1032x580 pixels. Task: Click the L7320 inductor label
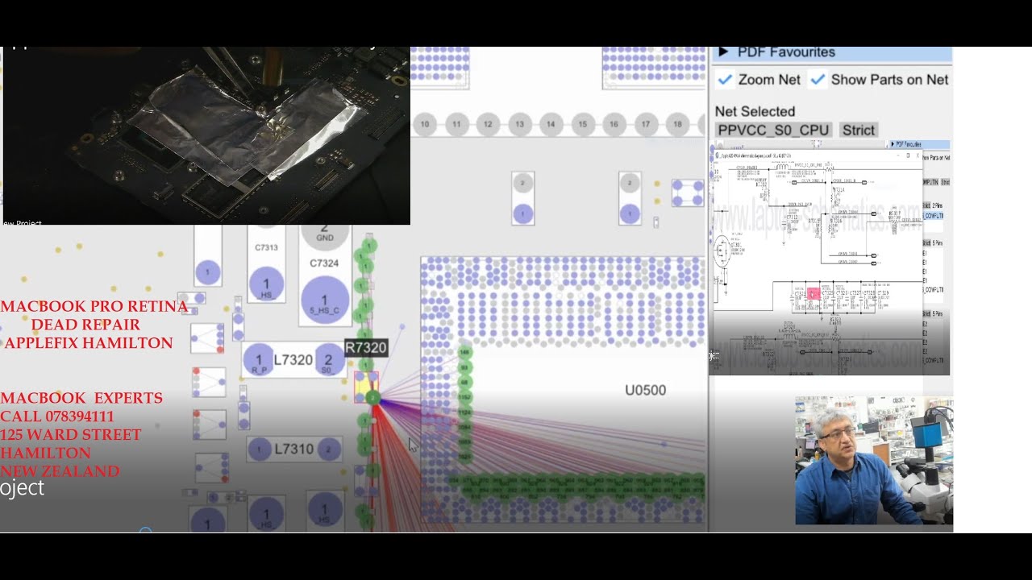(x=293, y=360)
